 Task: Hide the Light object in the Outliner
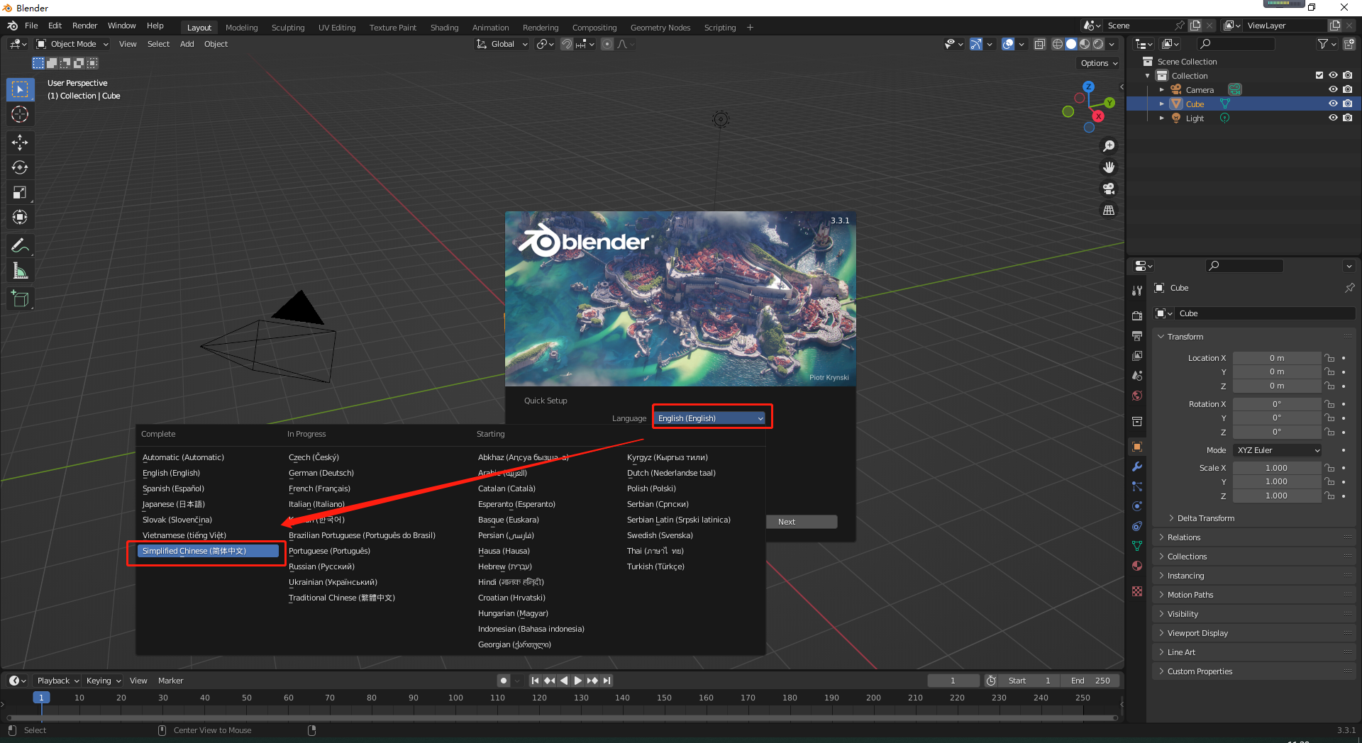point(1333,118)
